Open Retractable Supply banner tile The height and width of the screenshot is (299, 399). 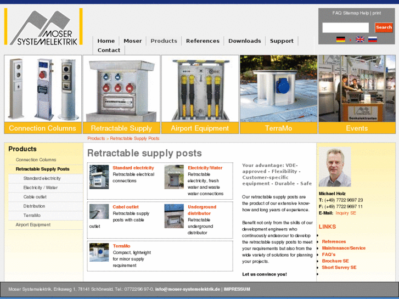121,94
